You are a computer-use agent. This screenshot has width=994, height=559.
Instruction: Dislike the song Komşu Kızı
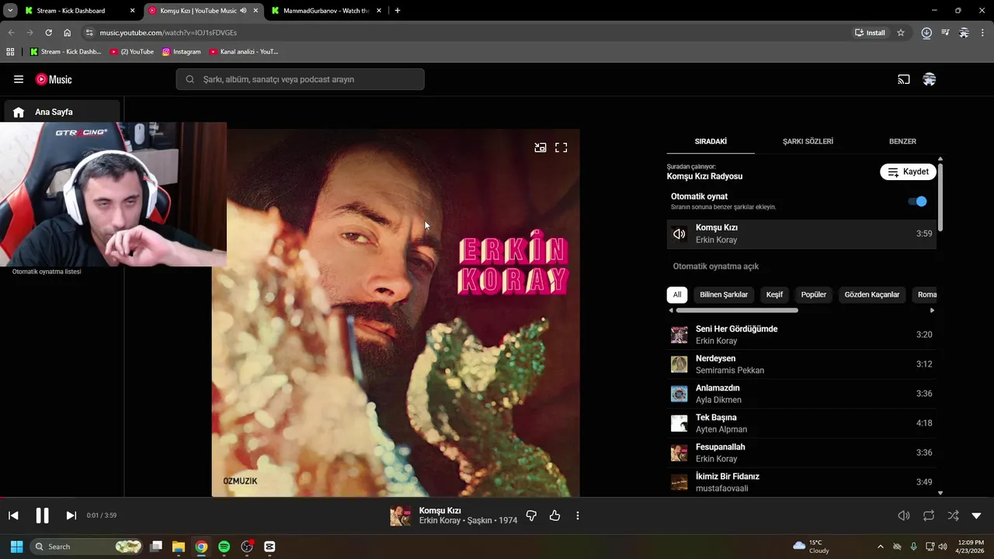[x=531, y=516]
